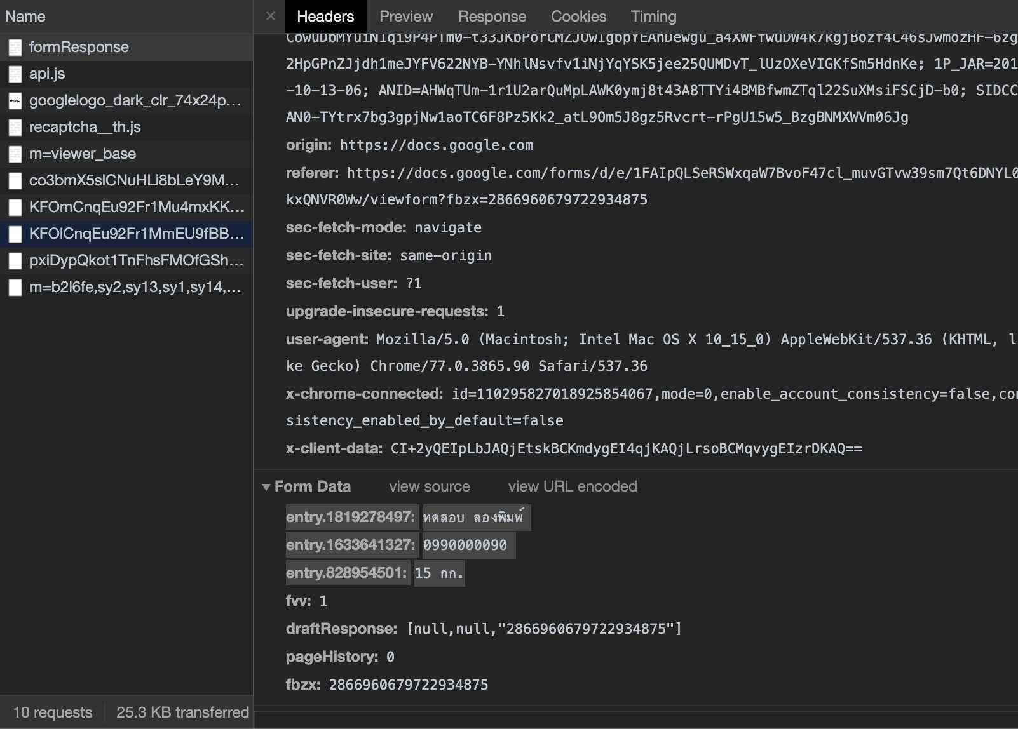Click the view source link
Viewport: 1018px width, 729px height.
tap(430, 486)
